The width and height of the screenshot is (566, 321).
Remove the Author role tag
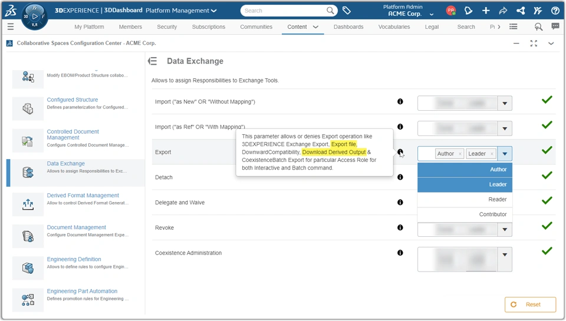click(460, 154)
